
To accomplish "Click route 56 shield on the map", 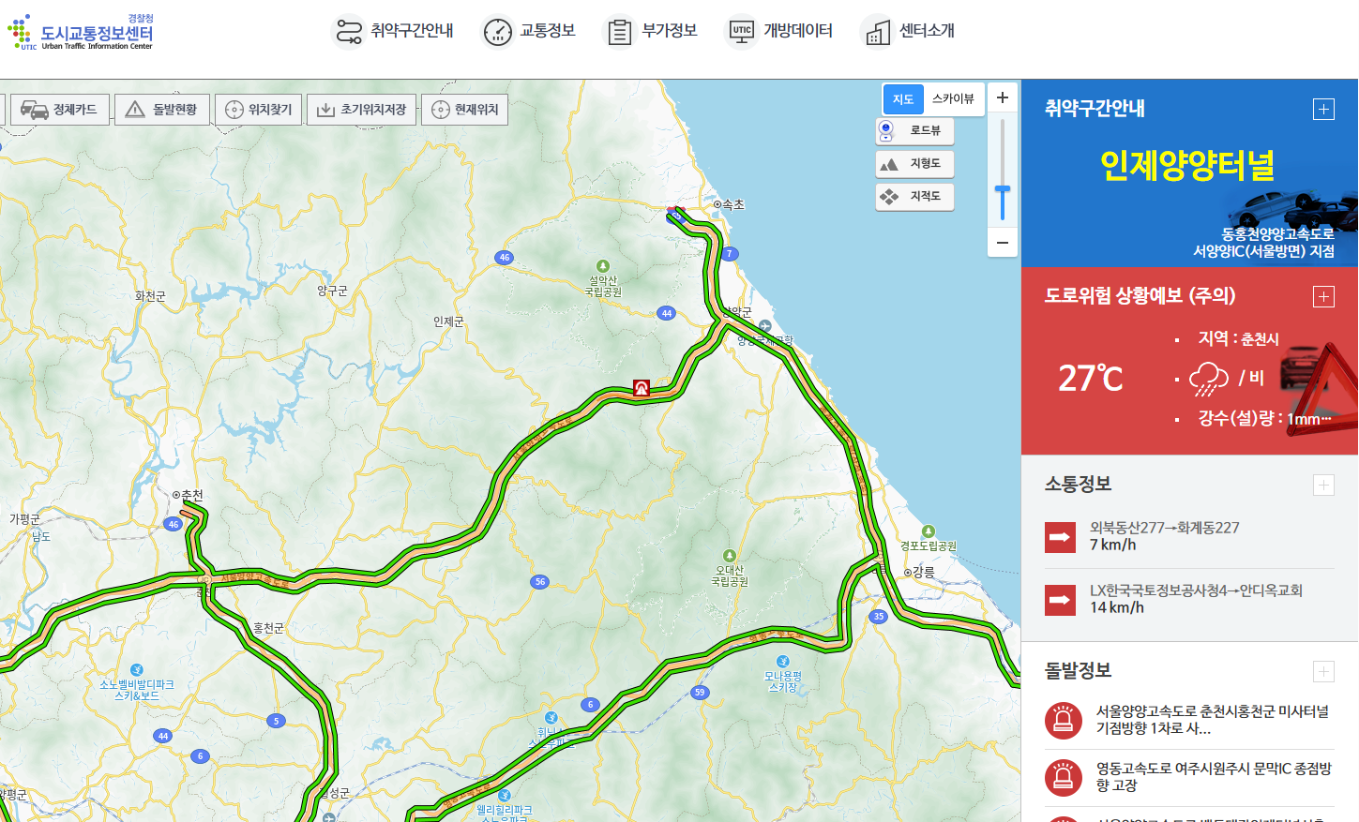I will (539, 582).
